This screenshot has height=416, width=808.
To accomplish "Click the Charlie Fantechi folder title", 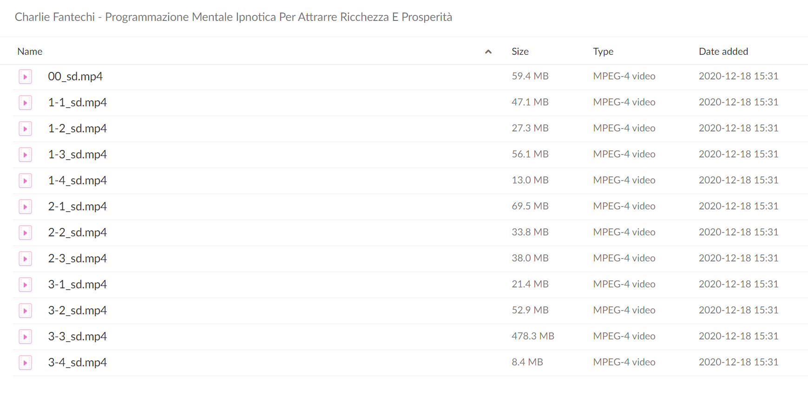I will tap(233, 17).
